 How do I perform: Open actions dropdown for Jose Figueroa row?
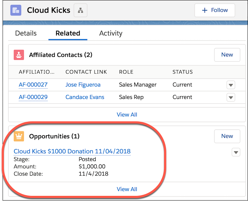(x=231, y=85)
